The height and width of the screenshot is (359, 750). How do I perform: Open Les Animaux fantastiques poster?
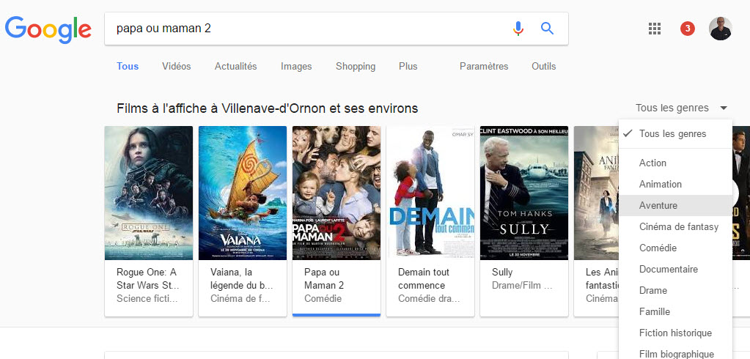click(596, 193)
